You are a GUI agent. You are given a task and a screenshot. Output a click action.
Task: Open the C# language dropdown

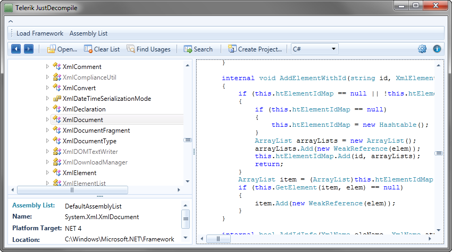click(x=314, y=49)
